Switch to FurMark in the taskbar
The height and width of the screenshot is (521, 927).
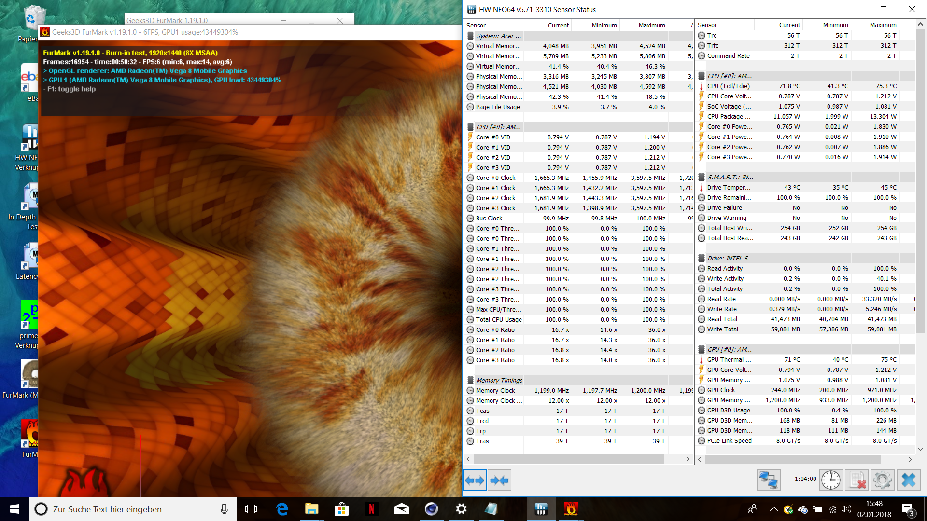[571, 509]
